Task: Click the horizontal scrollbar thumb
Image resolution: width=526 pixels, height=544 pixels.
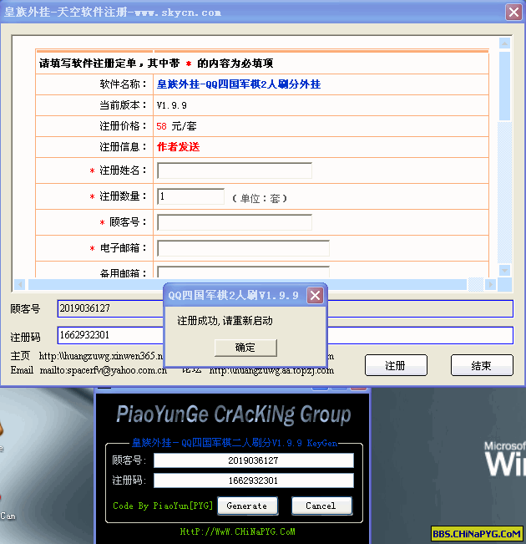Action: point(247,284)
